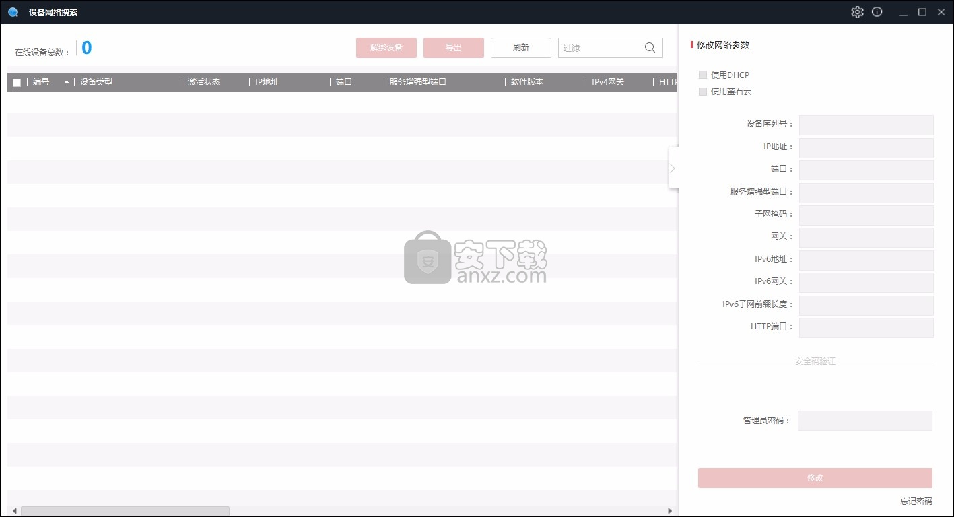
Task: Toggle the select-all checkbox in table header
Action: (x=17, y=82)
